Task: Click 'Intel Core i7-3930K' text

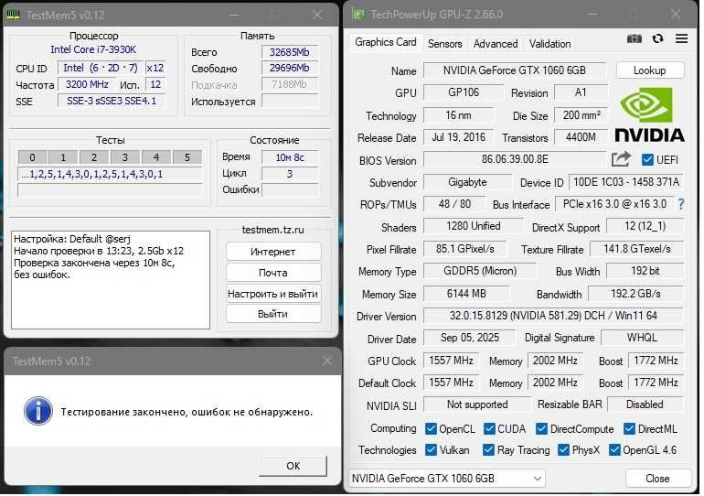Action: (93, 49)
